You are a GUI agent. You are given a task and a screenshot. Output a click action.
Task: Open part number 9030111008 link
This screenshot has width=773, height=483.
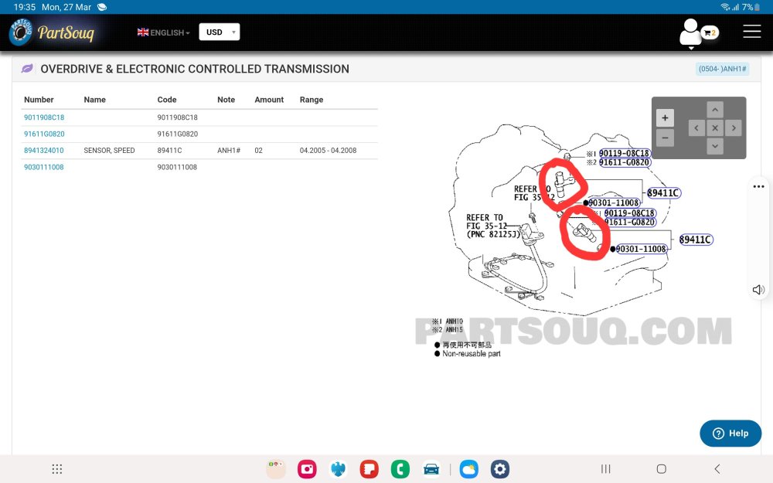tap(44, 167)
